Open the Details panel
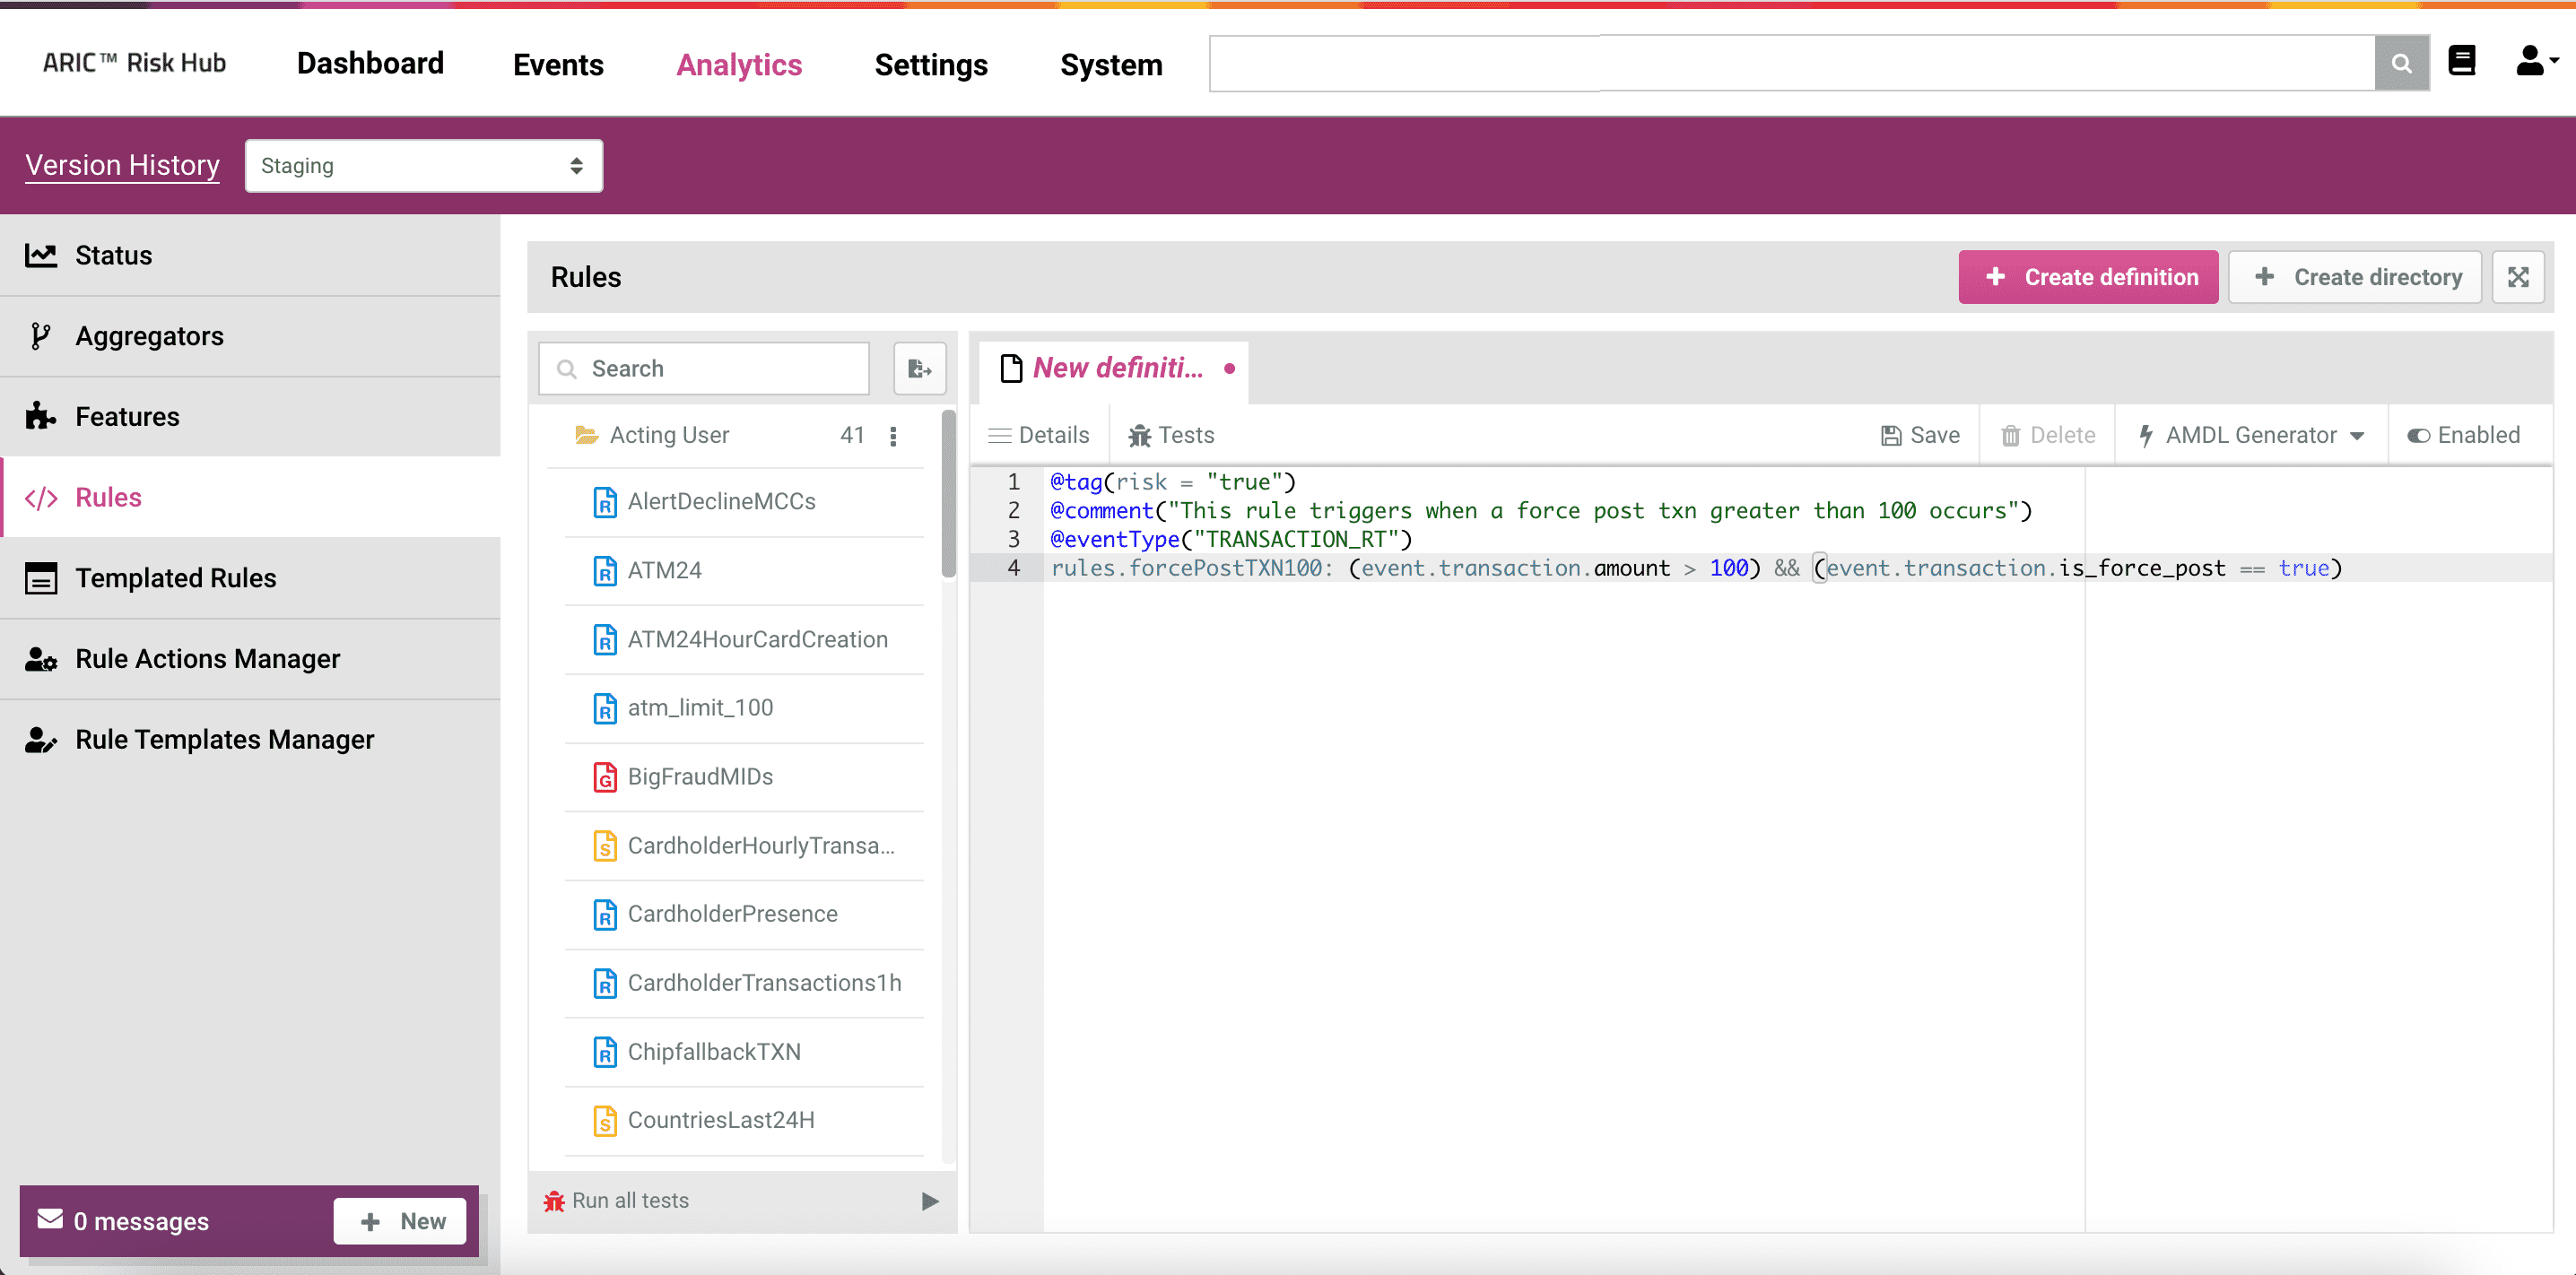The width and height of the screenshot is (2576, 1275). (x=1039, y=436)
